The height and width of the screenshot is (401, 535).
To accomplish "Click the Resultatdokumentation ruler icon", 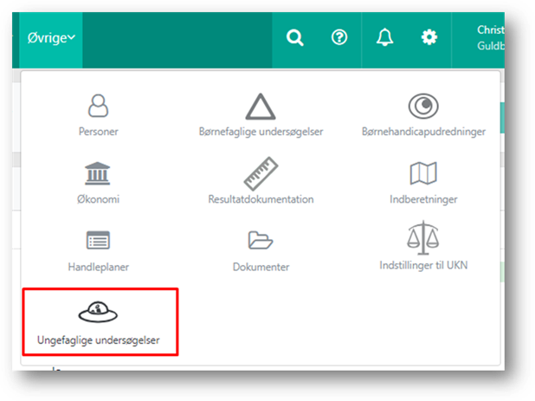I will [261, 173].
